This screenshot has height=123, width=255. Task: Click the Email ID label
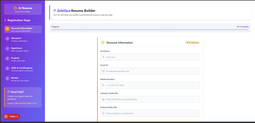click(104, 65)
